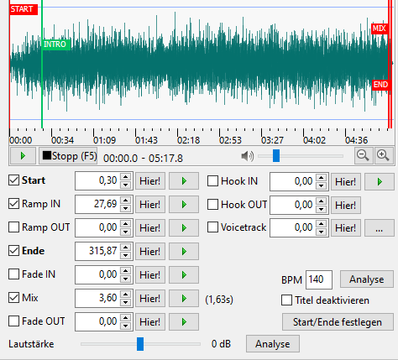398x360 pixels.
Task: Stop playback with the Stopp (F5) button
Action: (x=68, y=156)
